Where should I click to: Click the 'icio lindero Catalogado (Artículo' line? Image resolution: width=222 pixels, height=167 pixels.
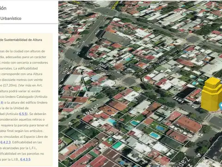[x=24, y=97]
